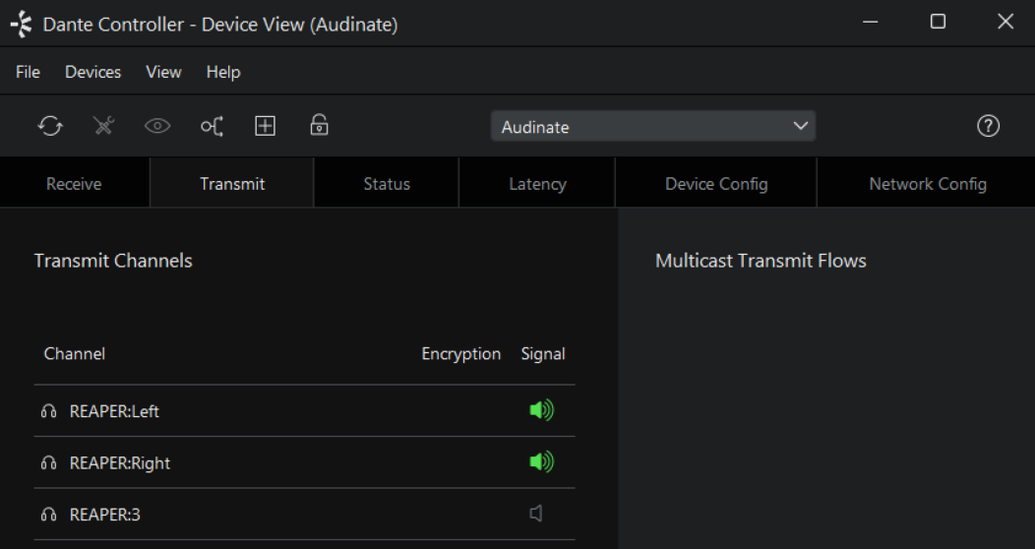Maximize the Dante Controller window
Image resolution: width=1035 pixels, height=549 pixels.
(938, 22)
